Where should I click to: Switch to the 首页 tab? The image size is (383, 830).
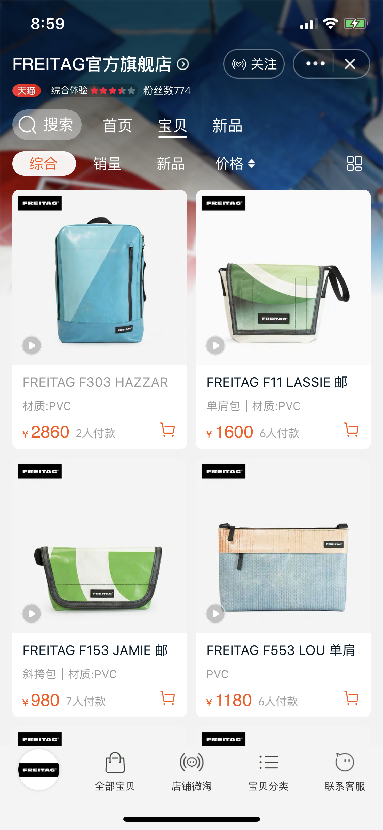tap(117, 126)
